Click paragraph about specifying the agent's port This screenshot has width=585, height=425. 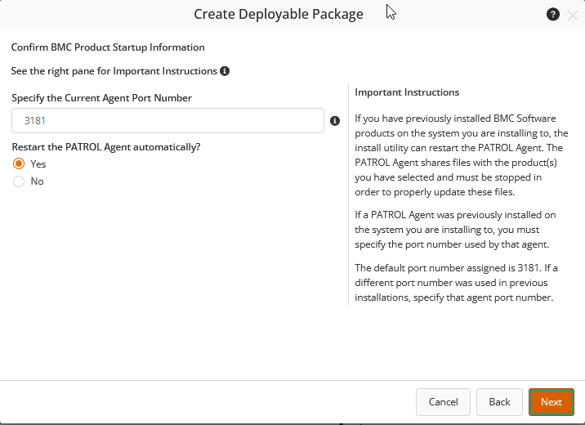458,229
